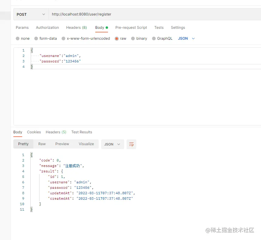This screenshot has width=261, height=240.
Task: Switch response view to Pretty
Action: 23,144
